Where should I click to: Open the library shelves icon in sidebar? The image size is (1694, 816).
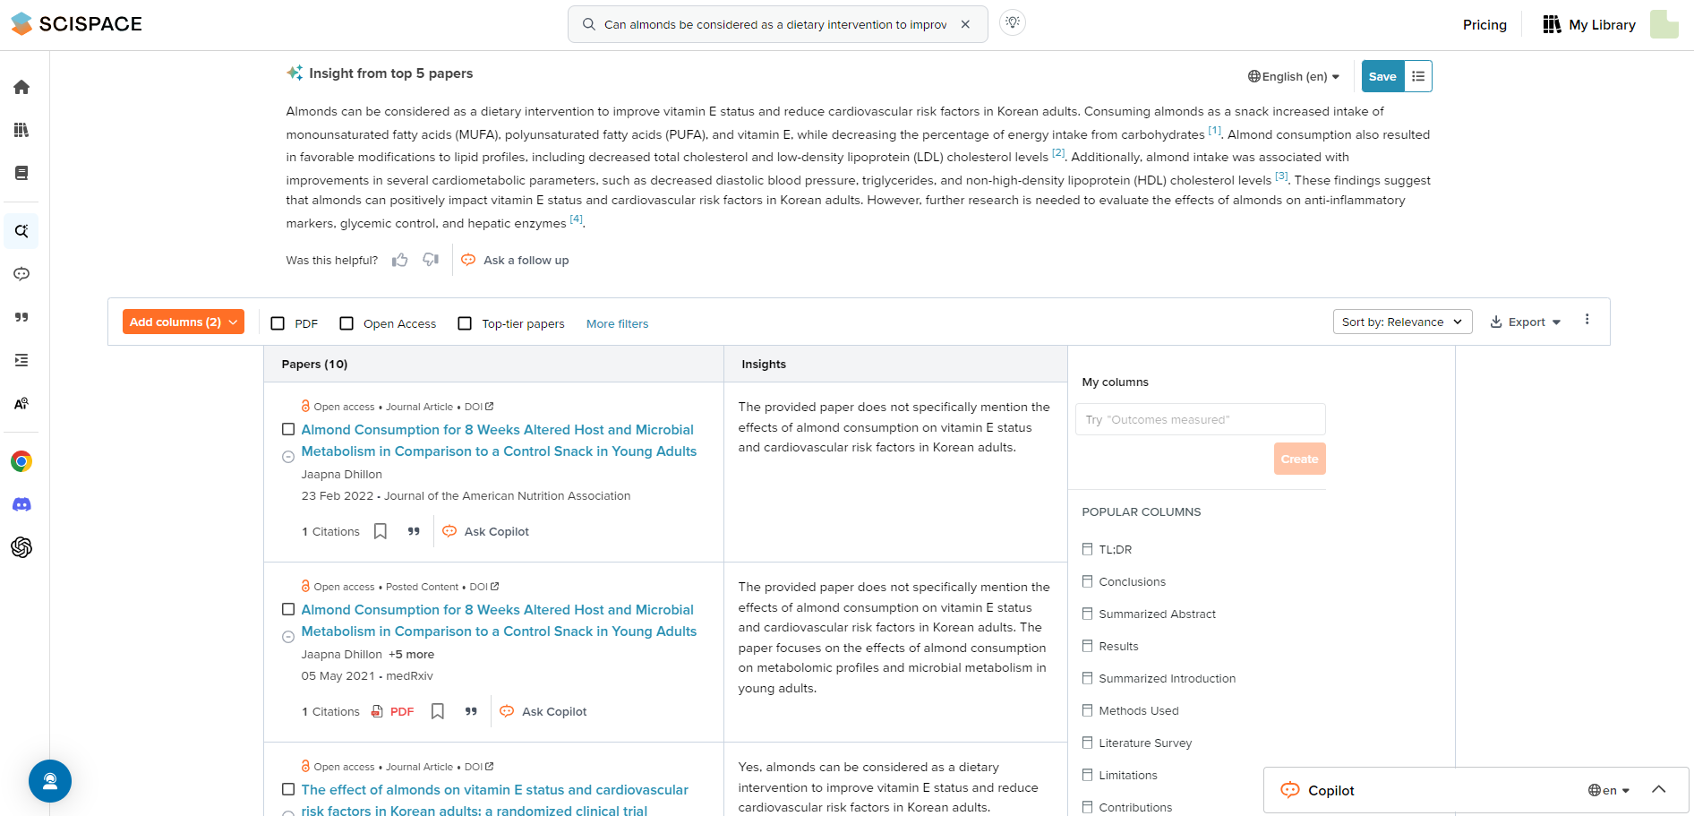21,130
